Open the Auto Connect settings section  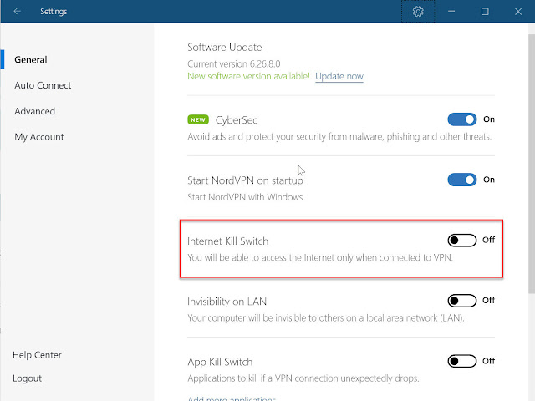point(43,85)
